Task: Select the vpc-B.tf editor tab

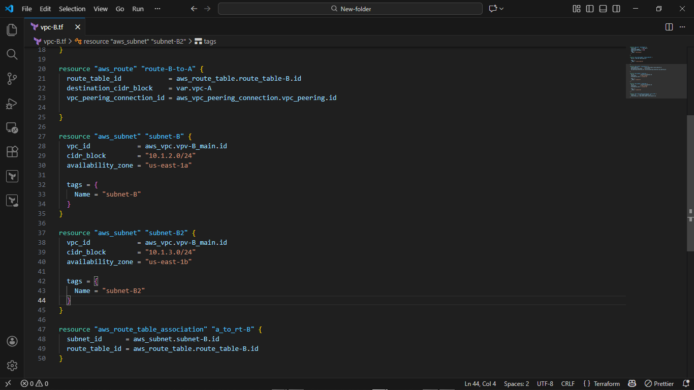Action: click(x=52, y=26)
